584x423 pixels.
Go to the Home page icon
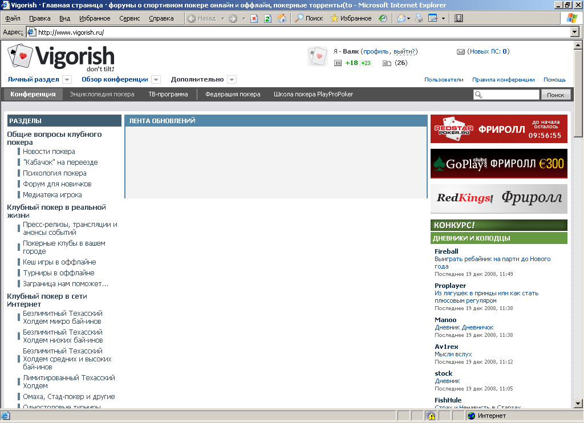point(282,18)
